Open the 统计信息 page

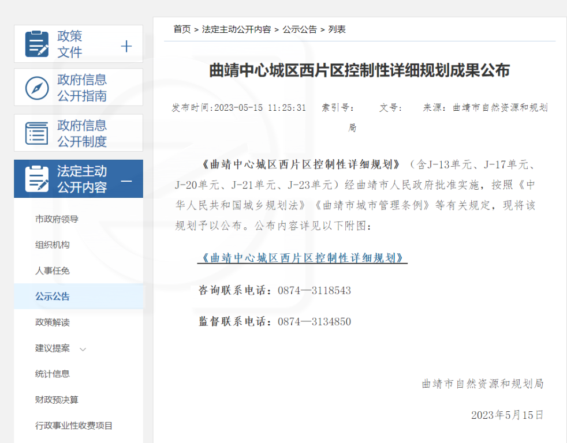coord(53,374)
